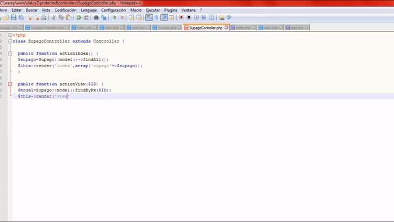Screen dimensions: 394x222
Task: Click the spell-check checkmark toolbar icon
Action: [229, 17]
